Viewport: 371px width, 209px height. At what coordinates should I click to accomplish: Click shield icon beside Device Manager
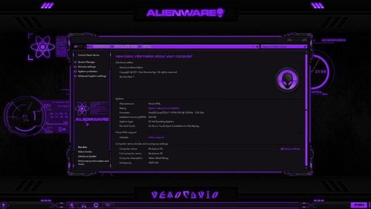(x=75, y=62)
